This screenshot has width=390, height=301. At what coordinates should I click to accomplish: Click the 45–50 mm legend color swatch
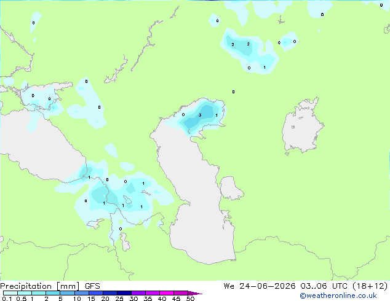coord(181,293)
